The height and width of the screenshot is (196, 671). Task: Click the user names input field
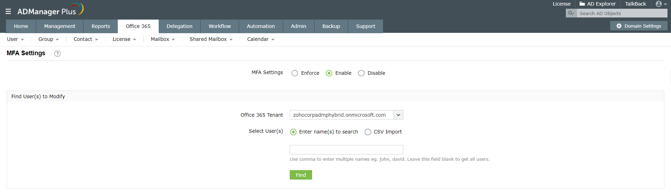[x=346, y=150]
